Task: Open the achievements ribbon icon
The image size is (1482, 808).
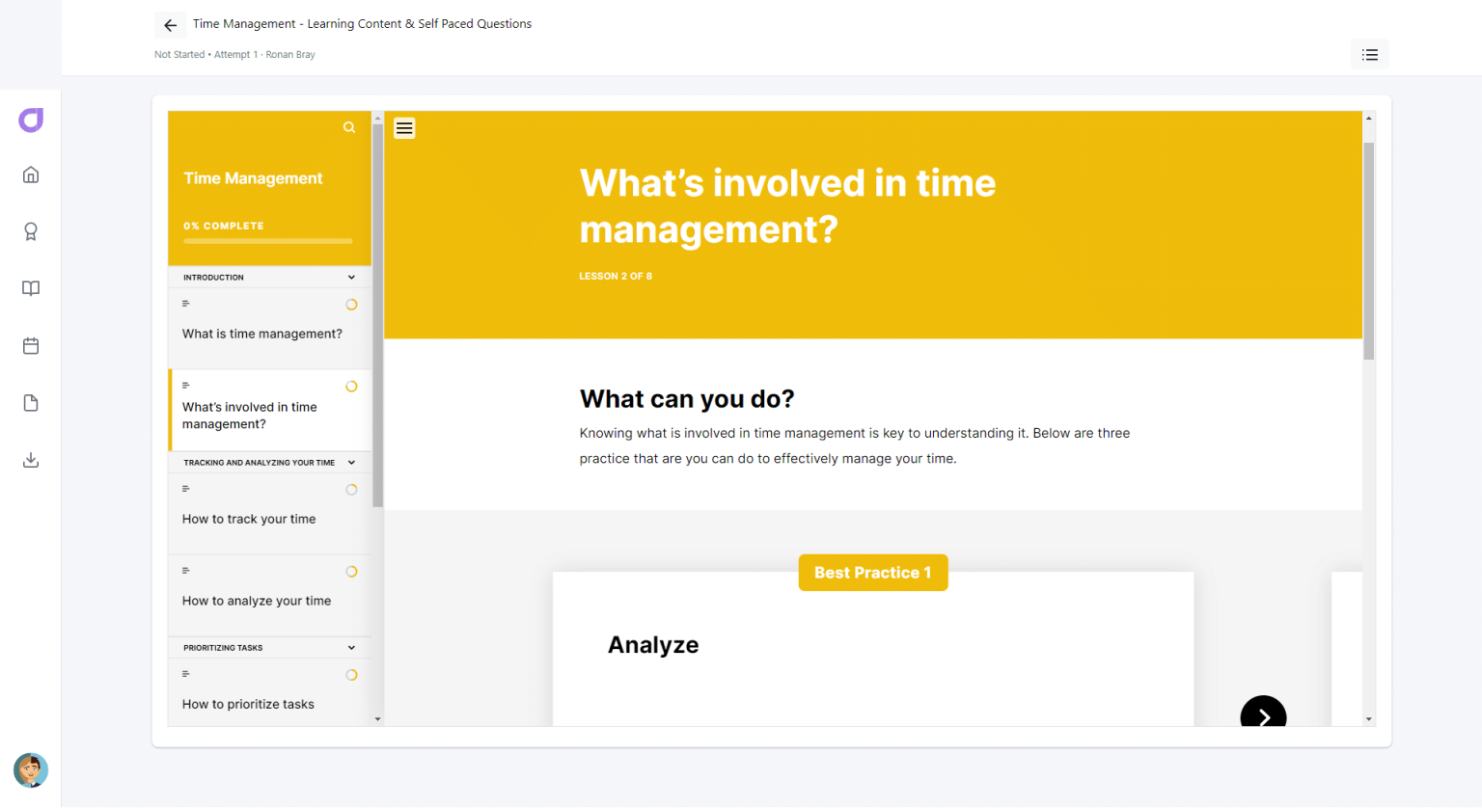Action: [31, 231]
